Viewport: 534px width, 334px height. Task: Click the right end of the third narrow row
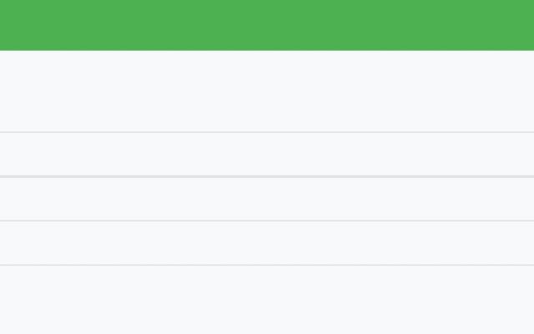[517, 243]
